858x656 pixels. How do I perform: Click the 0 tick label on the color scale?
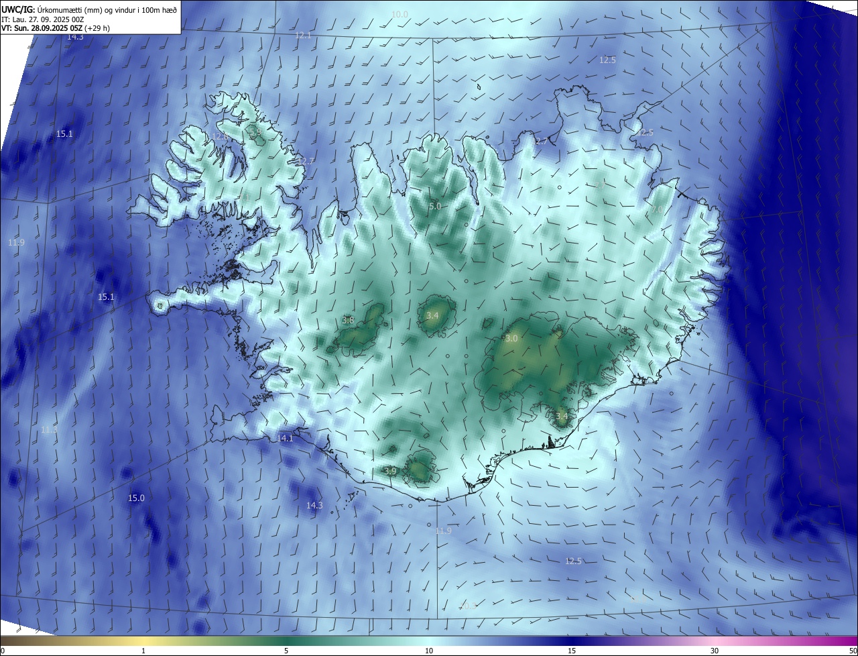[2, 651]
